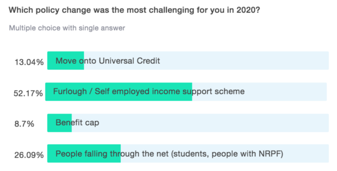Click the 8.7% percentage label

tap(24, 124)
